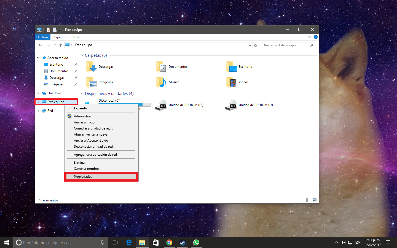Select Agregar una ubicación de red
Screen dimensions: 397x248
[x=101, y=155]
